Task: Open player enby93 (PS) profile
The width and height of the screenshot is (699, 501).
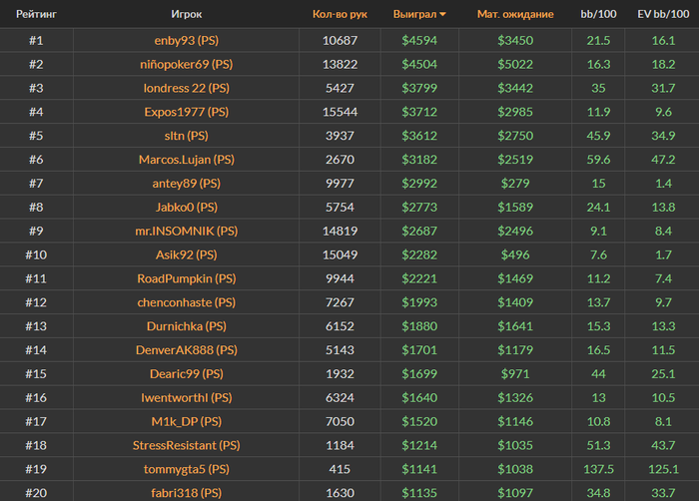Action: (187, 41)
